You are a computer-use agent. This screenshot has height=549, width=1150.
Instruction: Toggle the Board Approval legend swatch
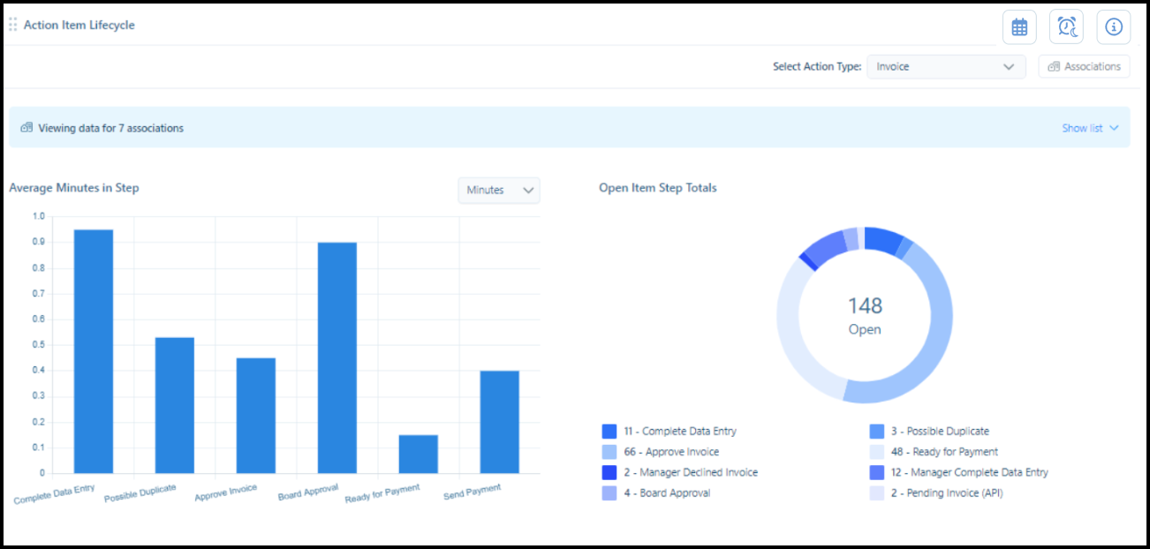[x=609, y=493]
